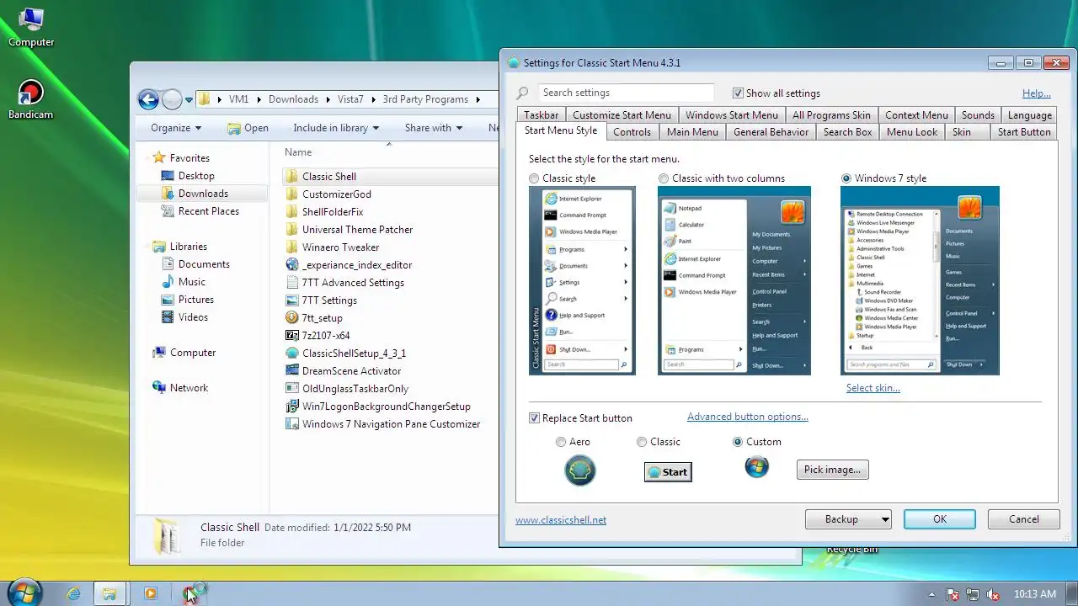Open the Search Box tab
Image resolution: width=1078 pixels, height=606 pixels.
pyautogui.click(x=847, y=132)
